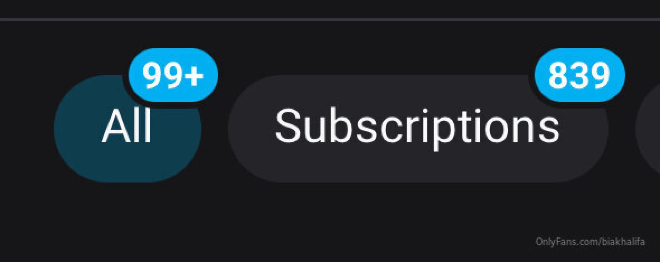This screenshot has width=660, height=262.
Task: Filter notifications by Subscriptions chip
Action: pyautogui.click(x=418, y=129)
